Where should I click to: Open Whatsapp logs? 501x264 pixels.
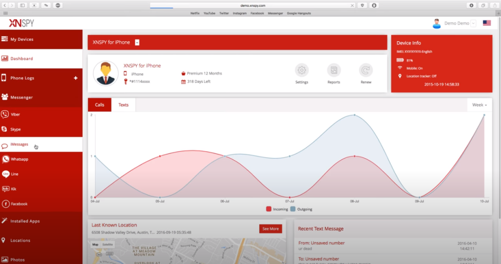coord(41,159)
